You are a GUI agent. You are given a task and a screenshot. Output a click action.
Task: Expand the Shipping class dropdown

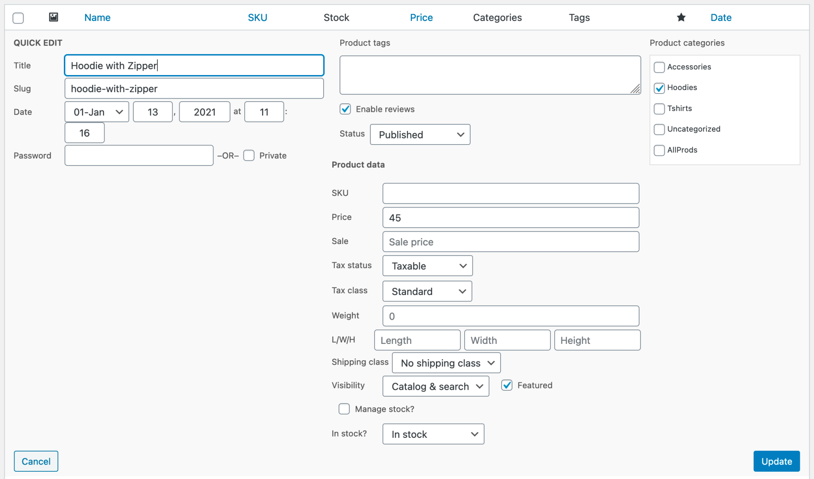(446, 363)
